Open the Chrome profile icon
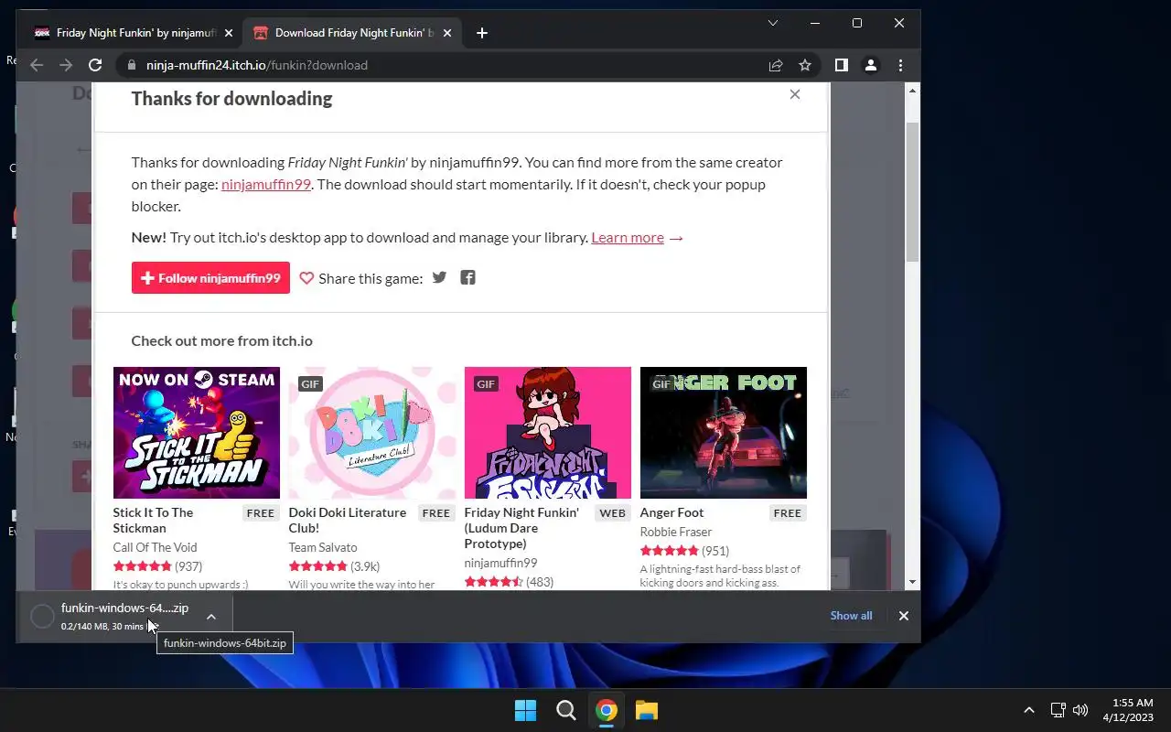 [x=871, y=65]
